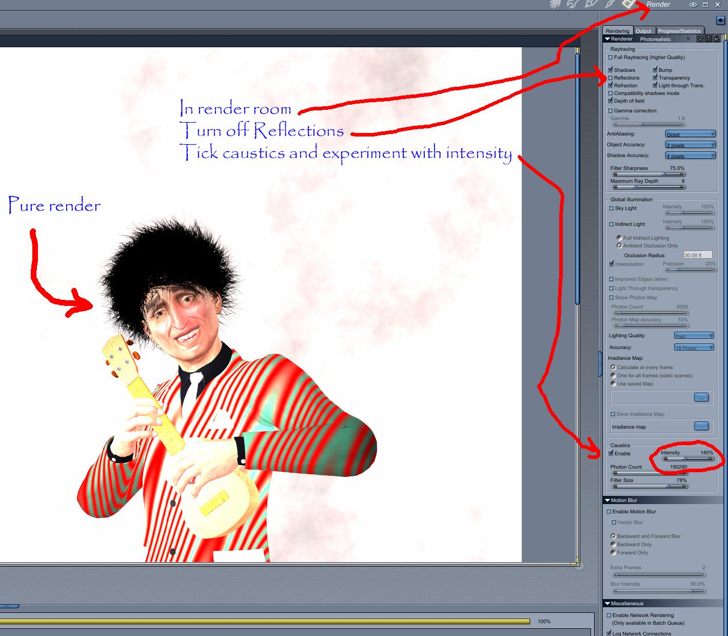Open Shadow Accuracy dropdown
The height and width of the screenshot is (636, 728).
(690, 156)
